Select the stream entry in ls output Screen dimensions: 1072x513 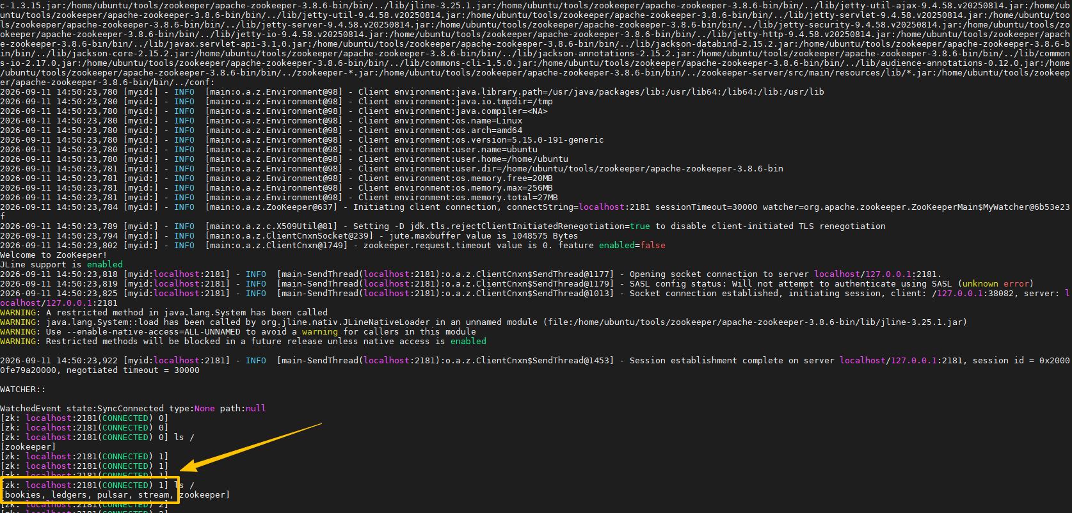coord(154,495)
